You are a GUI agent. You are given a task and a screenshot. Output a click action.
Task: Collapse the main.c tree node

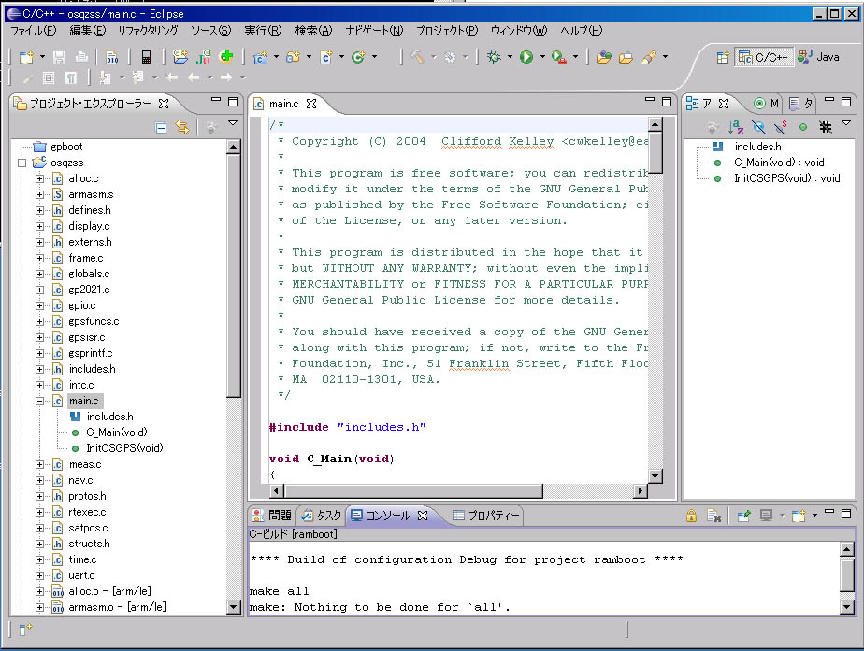point(40,401)
